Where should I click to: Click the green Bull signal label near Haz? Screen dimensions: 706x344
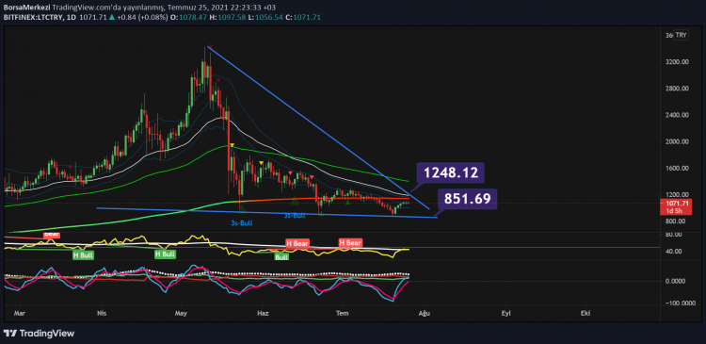[x=281, y=257]
